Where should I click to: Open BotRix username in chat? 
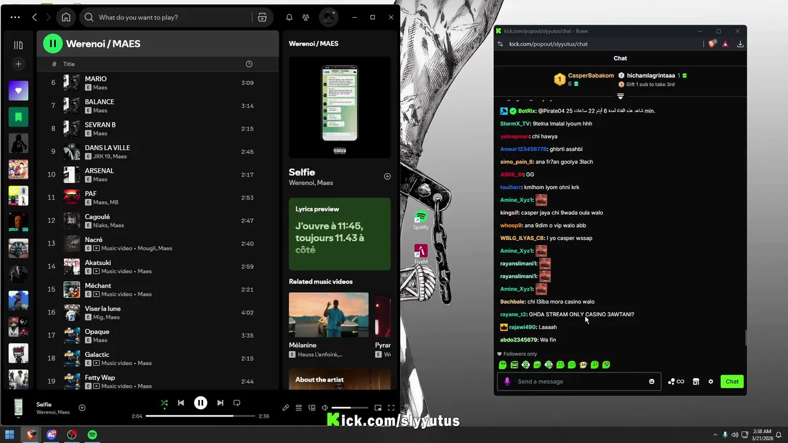pos(526,111)
